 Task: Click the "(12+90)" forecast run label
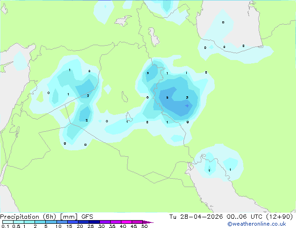tap(279, 217)
